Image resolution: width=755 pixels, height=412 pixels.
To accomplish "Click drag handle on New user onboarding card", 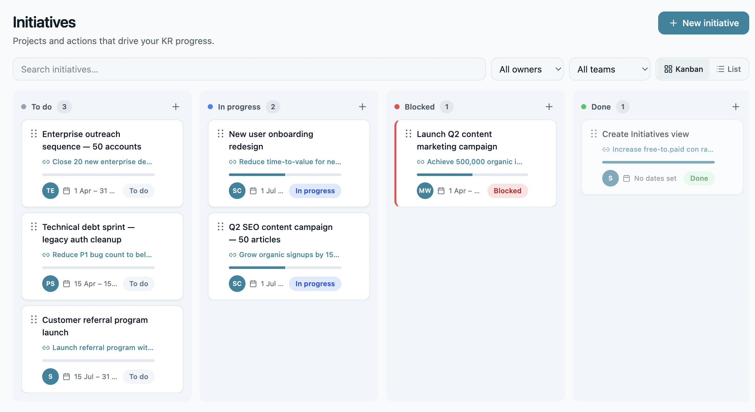I will [x=221, y=134].
